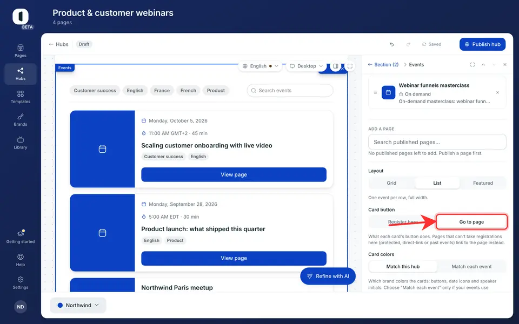The width and height of the screenshot is (519, 324).
Task: Click the undo arrow icon
Action: pyautogui.click(x=391, y=44)
